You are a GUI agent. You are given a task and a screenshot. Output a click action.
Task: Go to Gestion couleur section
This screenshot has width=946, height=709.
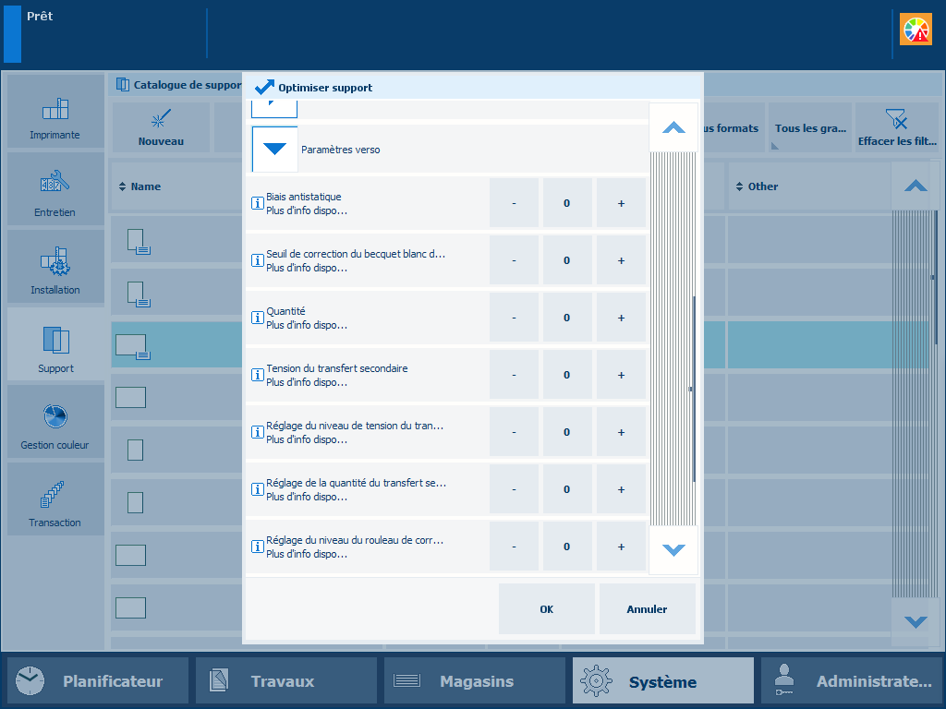(55, 423)
